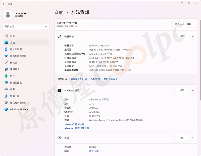
Task: Open the COOLPCTEST account avatar
Action: 8,15
